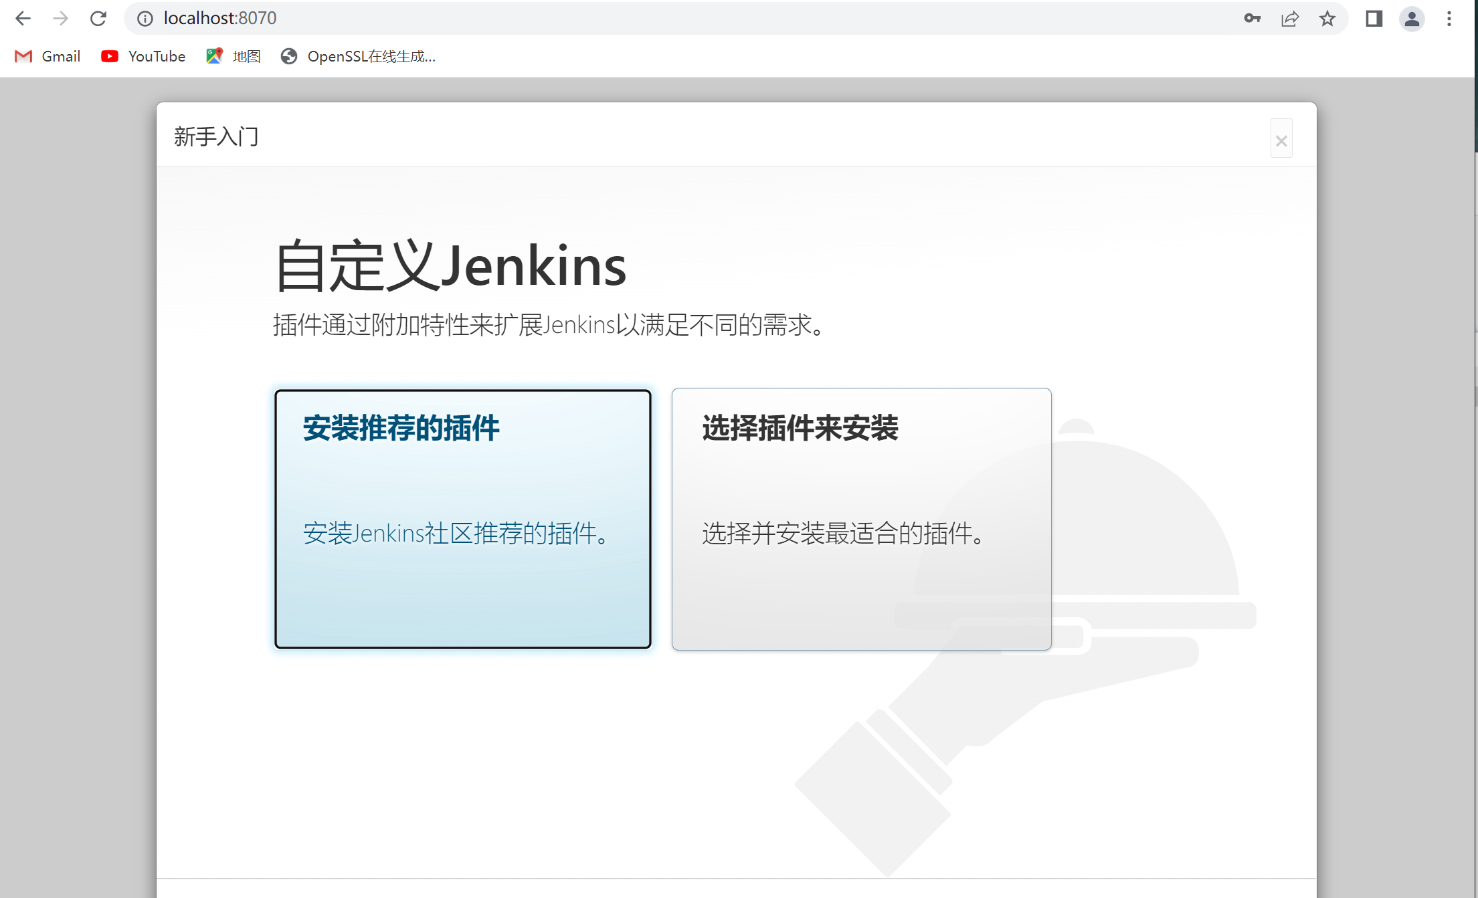The height and width of the screenshot is (898, 1478).
Task: Open the browser side panel icon
Action: (x=1373, y=18)
